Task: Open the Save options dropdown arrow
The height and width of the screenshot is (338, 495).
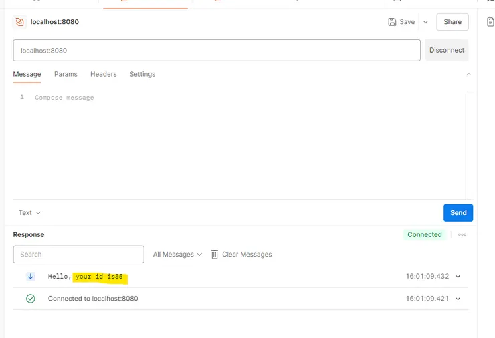Action: (425, 22)
